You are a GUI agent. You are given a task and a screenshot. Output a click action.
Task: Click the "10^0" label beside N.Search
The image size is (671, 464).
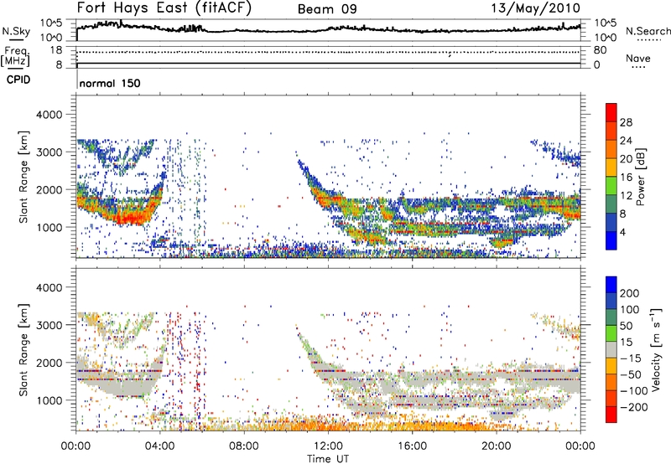tap(605, 38)
